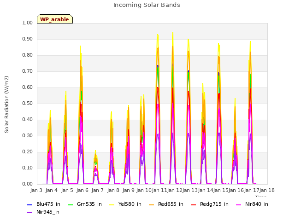Click the Solar Radiation (W/m2) axis label
This screenshot has height=221, width=295.
6,105
